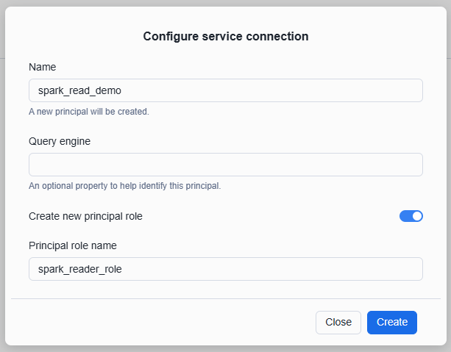Focus the Name input field
Viewport: 451px width, 352px height.
pos(225,90)
